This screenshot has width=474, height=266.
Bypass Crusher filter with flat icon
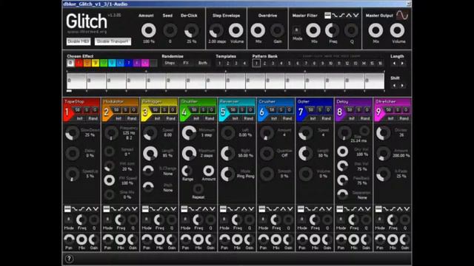261,208
